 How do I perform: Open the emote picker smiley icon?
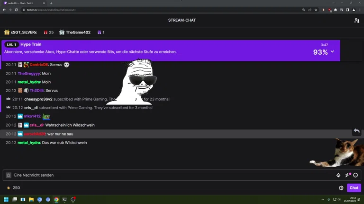355,175
